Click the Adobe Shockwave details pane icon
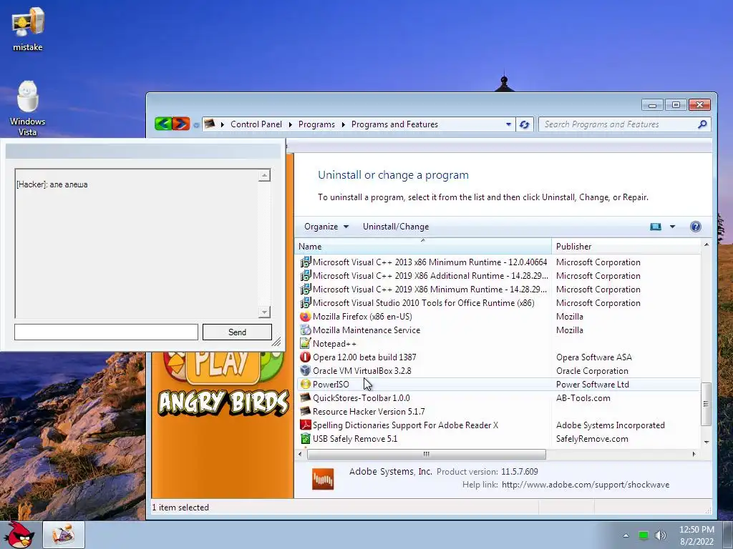 coord(323,479)
